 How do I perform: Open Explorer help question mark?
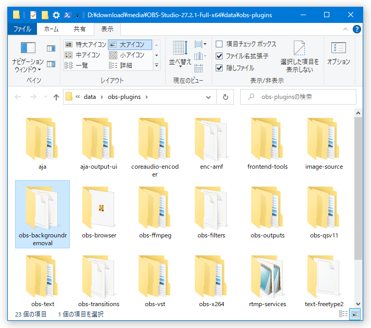(x=356, y=29)
